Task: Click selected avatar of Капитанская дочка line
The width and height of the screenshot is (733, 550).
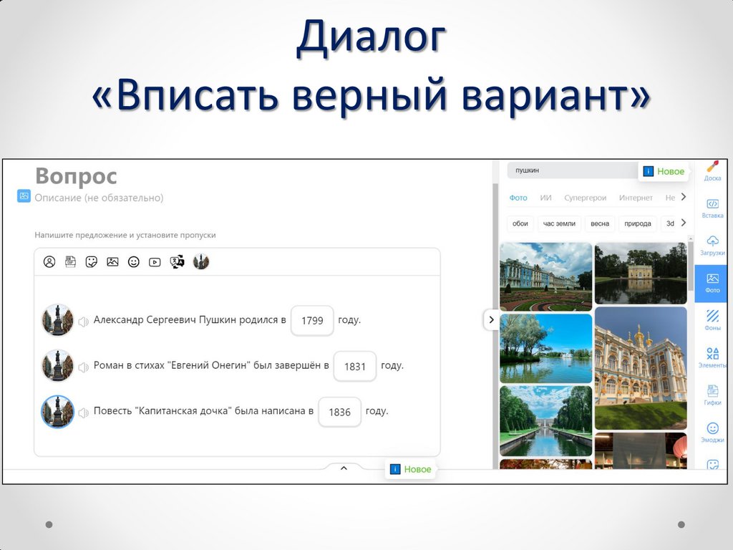Action: coord(57,412)
